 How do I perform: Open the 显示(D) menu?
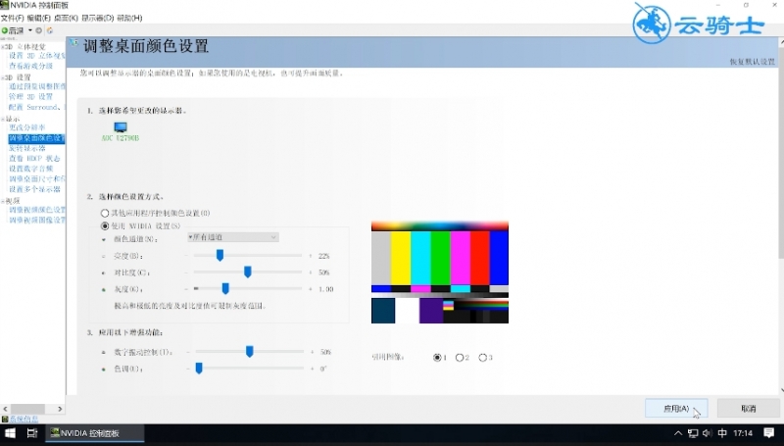click(x=97, y=18)
